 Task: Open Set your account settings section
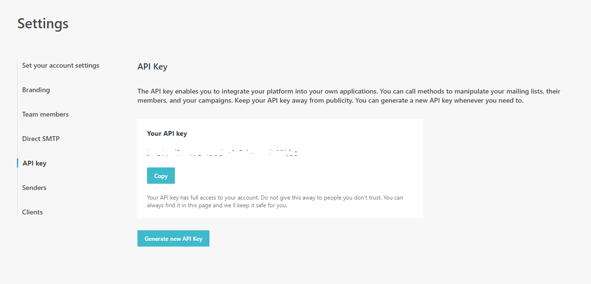point(61,65)
